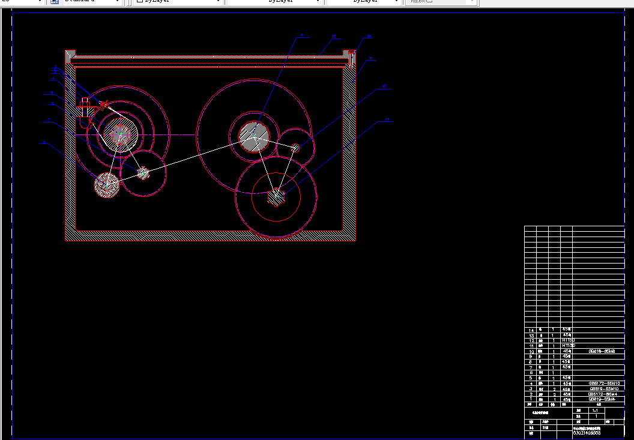Click the 1:1 scale value in title block

tap(595, 411)
